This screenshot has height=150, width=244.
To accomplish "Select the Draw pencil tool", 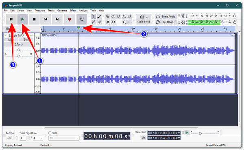I will tap(94, 22).
